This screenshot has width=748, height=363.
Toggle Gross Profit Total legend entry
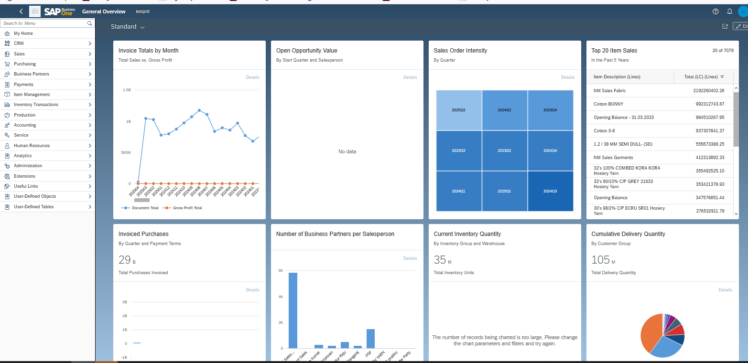[183, 208]
